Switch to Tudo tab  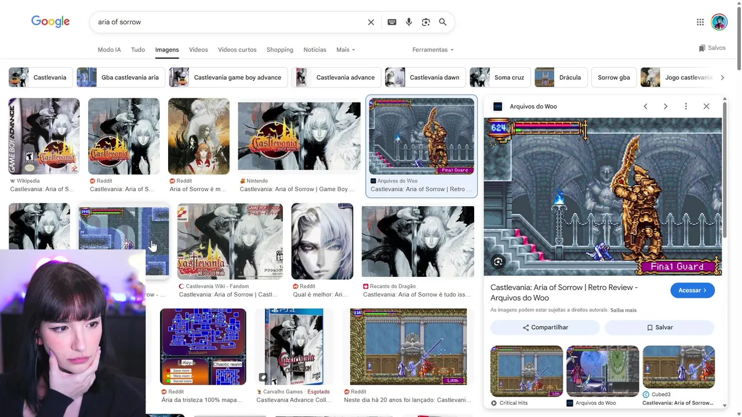pyautogui.click(x=138, y=50)
